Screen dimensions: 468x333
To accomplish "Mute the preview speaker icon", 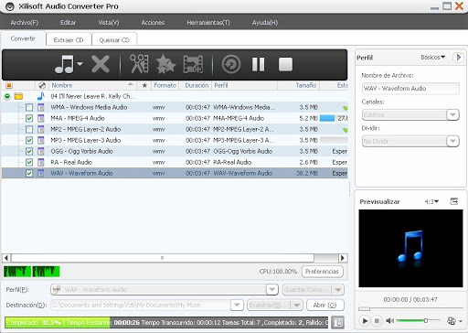I will pyautogui.click(x=389, y=321).
